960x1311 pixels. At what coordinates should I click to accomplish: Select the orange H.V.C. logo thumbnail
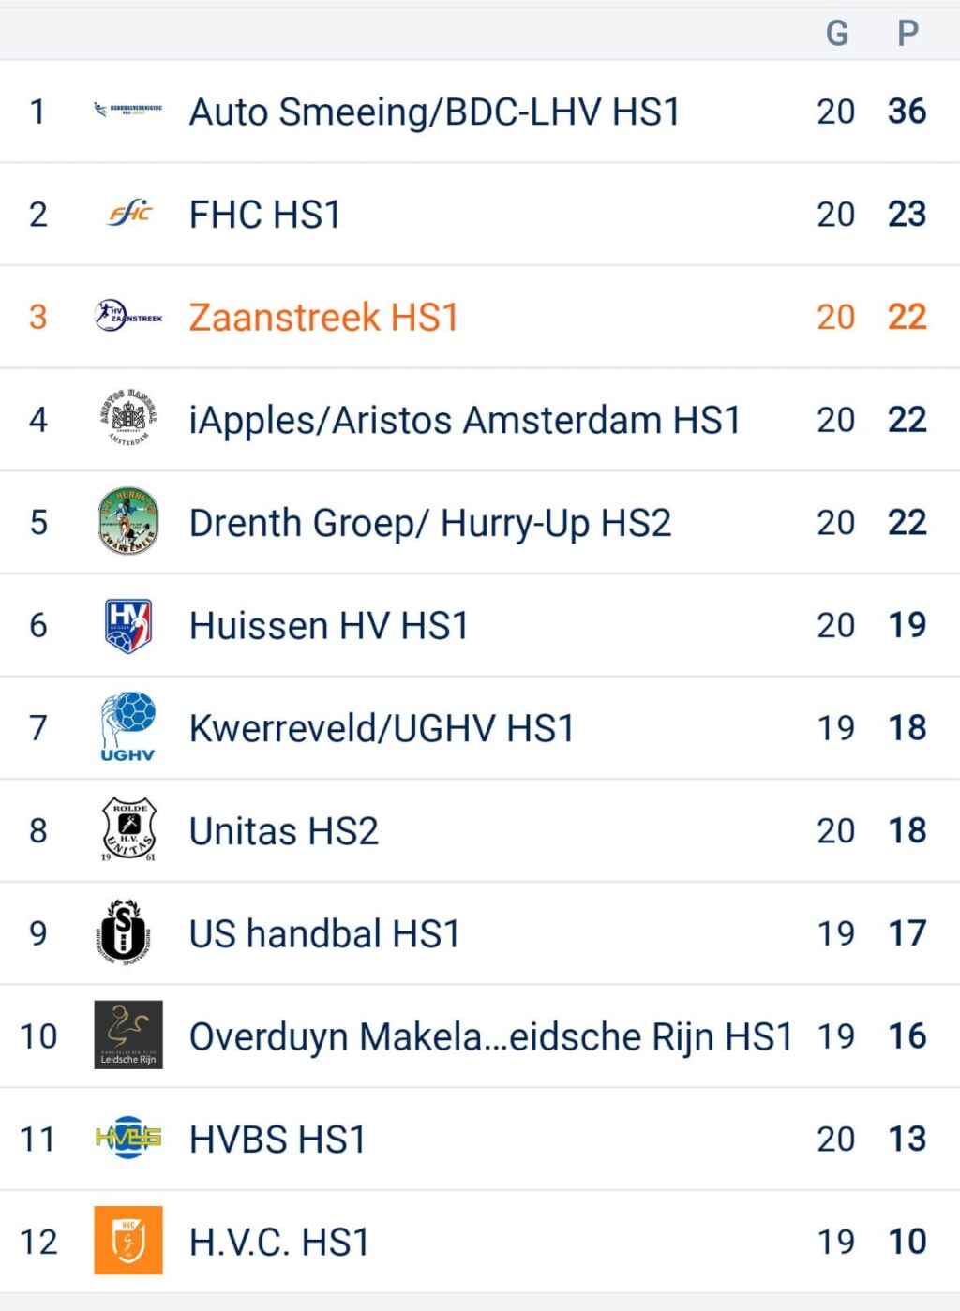tap(128, 1241)
